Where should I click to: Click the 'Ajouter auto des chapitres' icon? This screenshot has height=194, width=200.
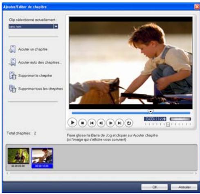coord(12,62)
